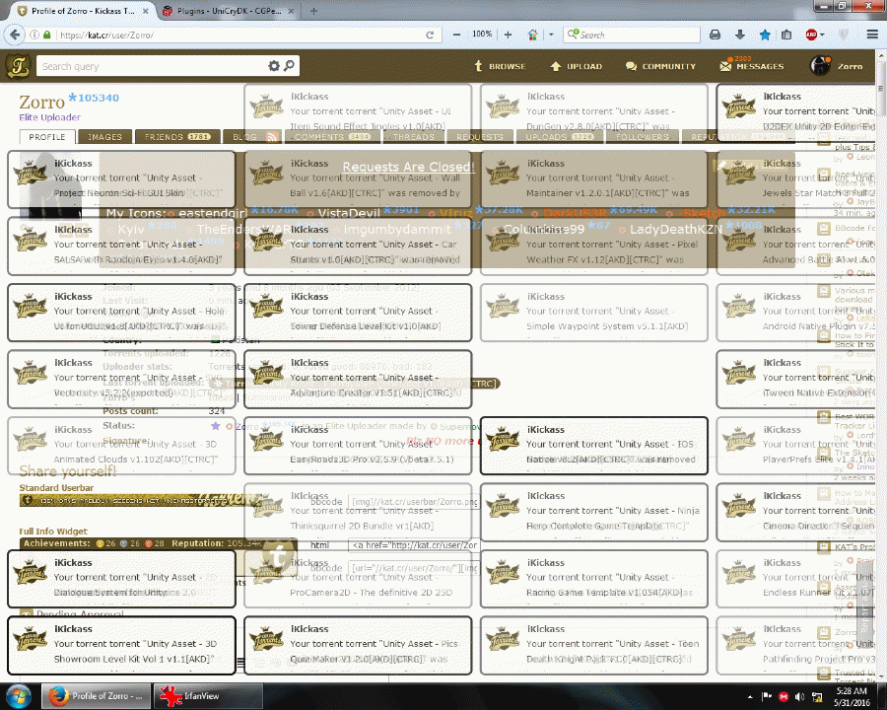Select the Profile tab
Screen dimensions: 887x710
[47, 137]
